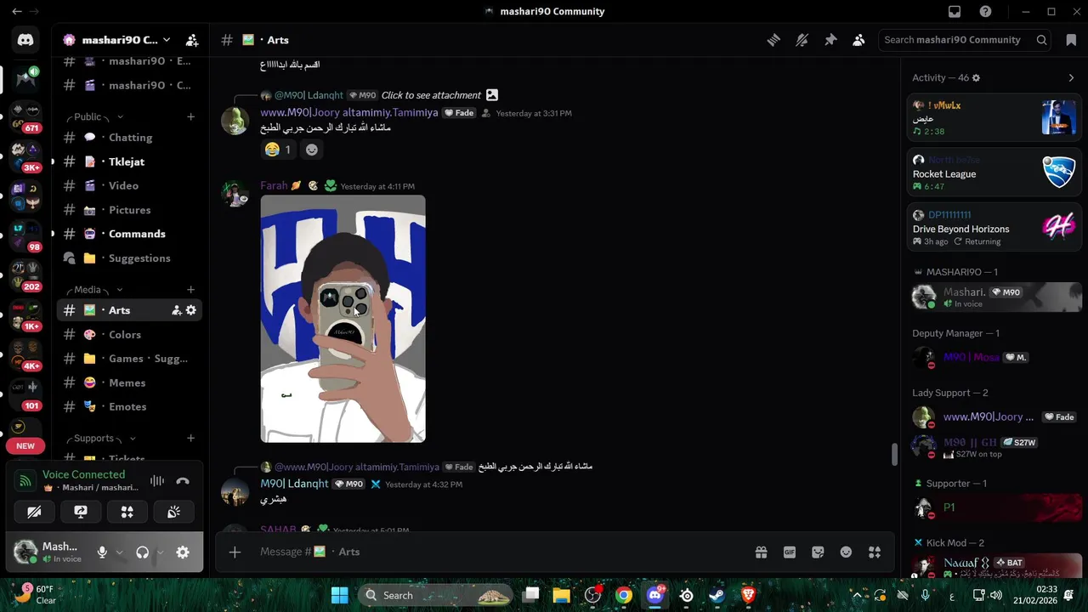This screenshot has width=1088, height=612.
Task: Send a gift with Nitro icon
Action: point(761,552)
